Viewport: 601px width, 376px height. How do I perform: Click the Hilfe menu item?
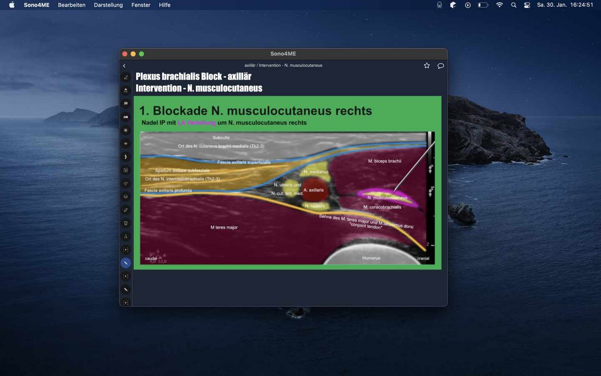coord(164,5)
